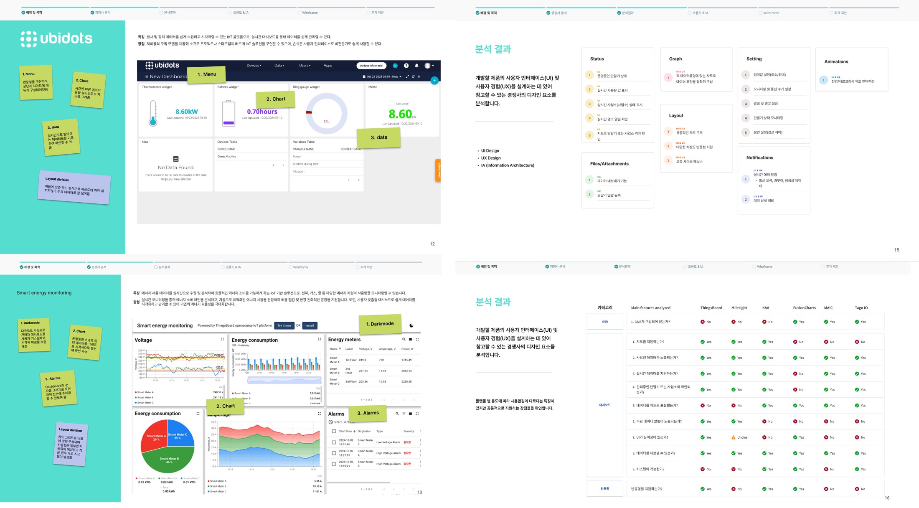
Task: Click the Ubidots notification bell icon
Action: coord(416,66)
